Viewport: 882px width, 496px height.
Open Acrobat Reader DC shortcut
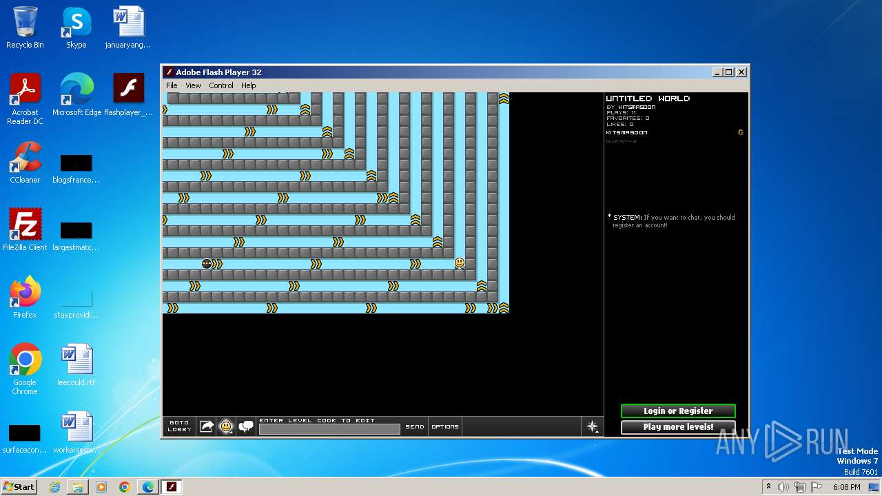[x=25, y=100]
